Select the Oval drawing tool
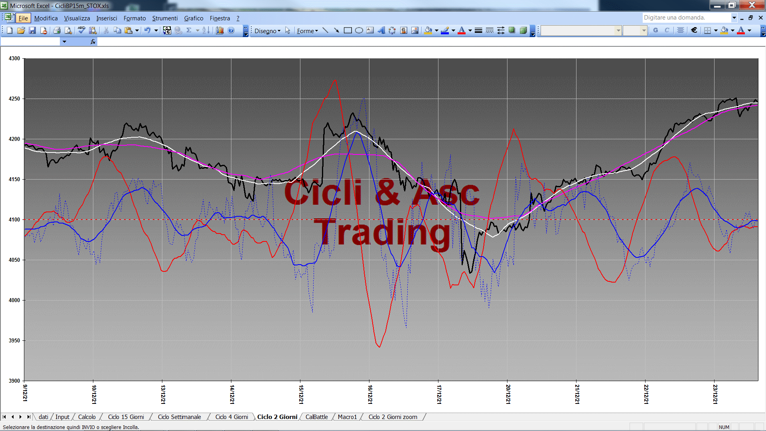766x431 pixels. click(x=359, y=30)
